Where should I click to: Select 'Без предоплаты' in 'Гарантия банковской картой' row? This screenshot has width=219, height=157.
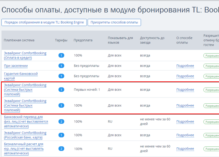[x=87, y=76]
